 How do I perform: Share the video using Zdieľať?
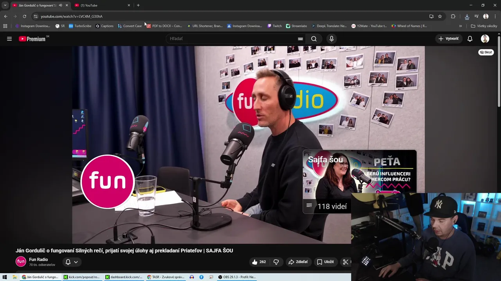point(298,262)
